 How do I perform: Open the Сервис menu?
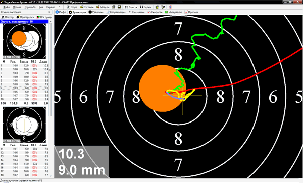(50, 7)
